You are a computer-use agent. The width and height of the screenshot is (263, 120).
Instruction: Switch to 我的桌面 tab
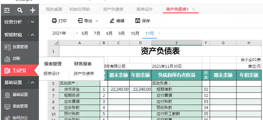(54, 9)
